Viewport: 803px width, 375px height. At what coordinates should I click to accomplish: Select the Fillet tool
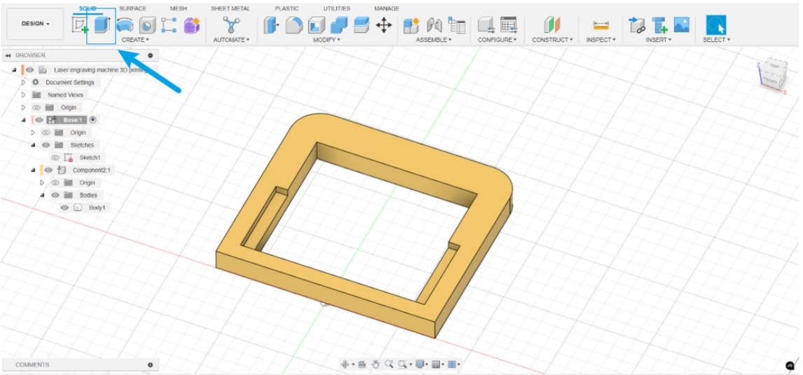pos(294,25)
